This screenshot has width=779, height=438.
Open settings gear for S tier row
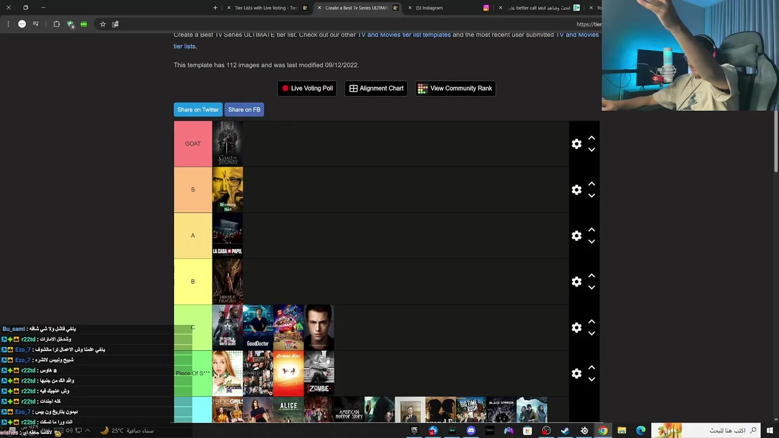[576, 190]
